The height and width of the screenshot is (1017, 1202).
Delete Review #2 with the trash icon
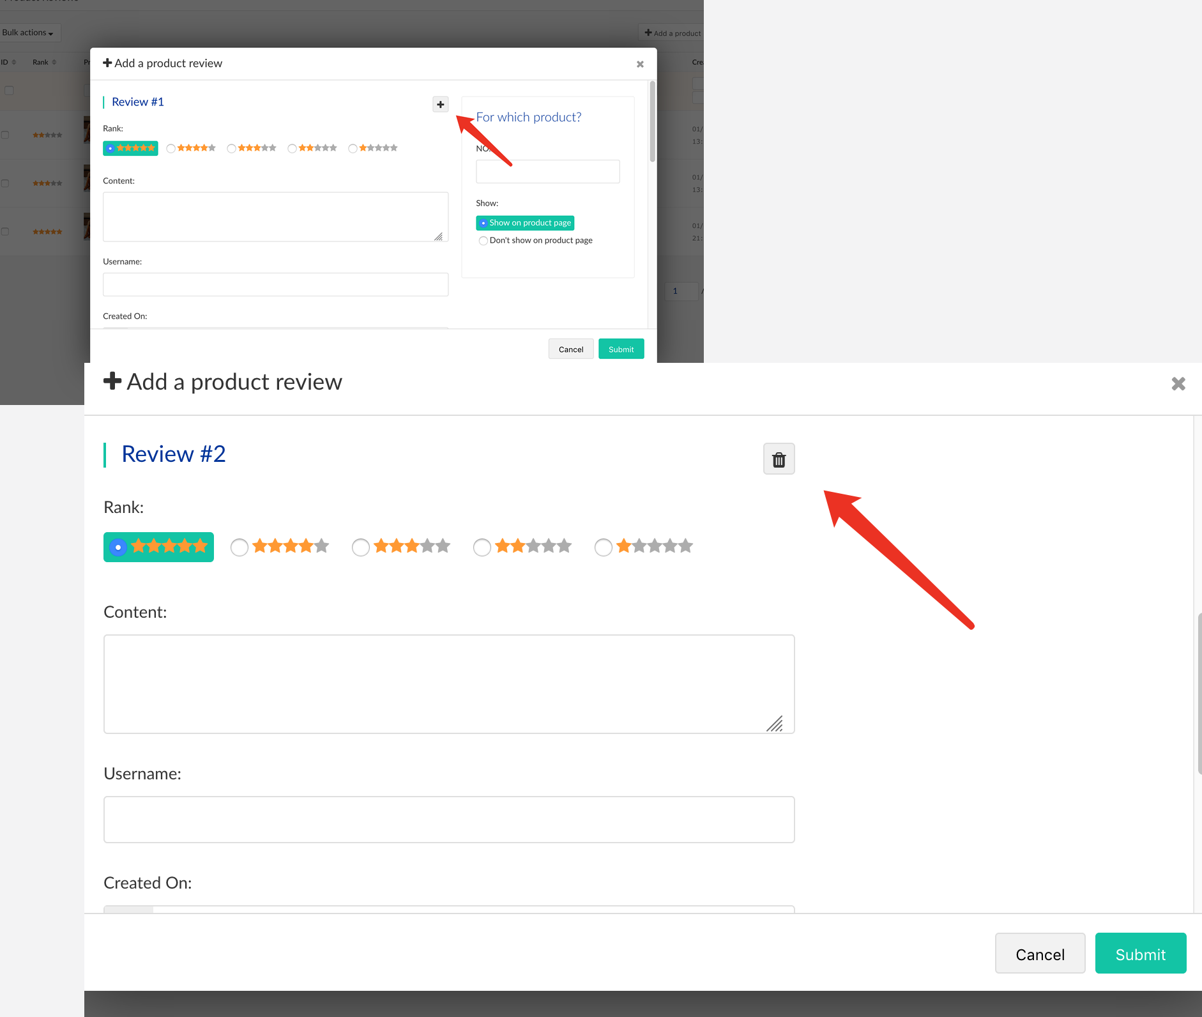click(779, 459)
